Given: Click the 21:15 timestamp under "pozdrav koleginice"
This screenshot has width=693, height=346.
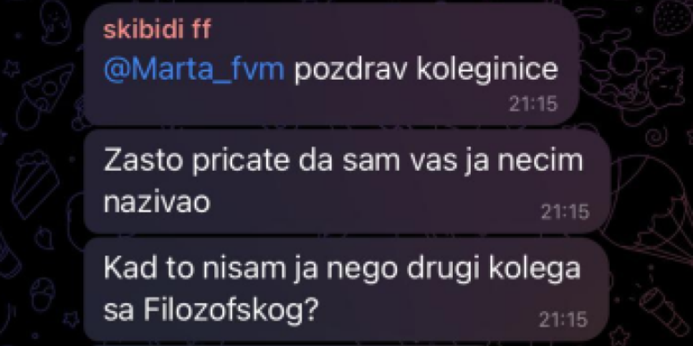Looking at the screenshot, I should 532,104.
